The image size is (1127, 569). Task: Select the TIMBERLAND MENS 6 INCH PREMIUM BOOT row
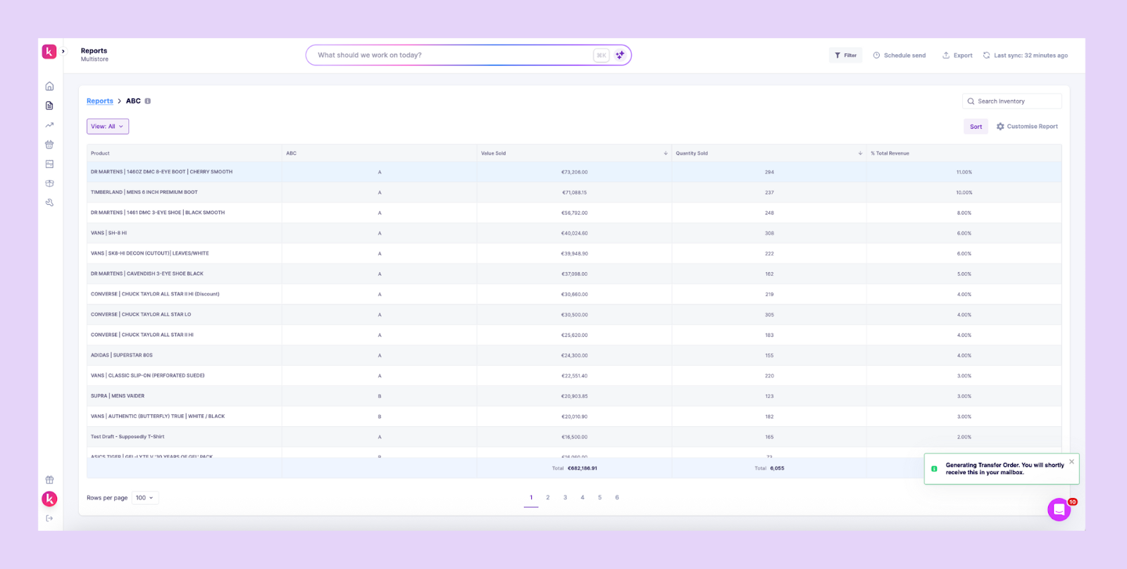574,192
